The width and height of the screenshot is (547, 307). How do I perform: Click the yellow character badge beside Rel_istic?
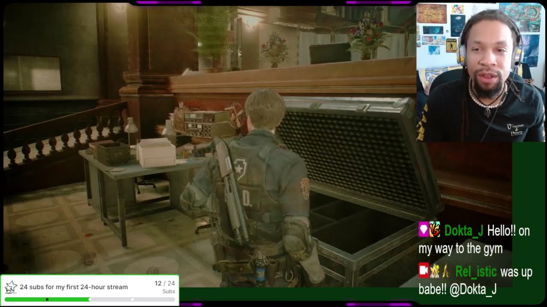[x=435, y=270]
